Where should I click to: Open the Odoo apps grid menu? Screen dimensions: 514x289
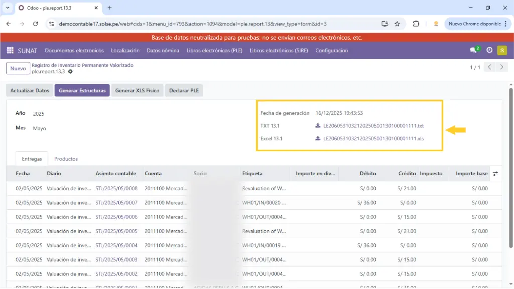pos(10,50)
